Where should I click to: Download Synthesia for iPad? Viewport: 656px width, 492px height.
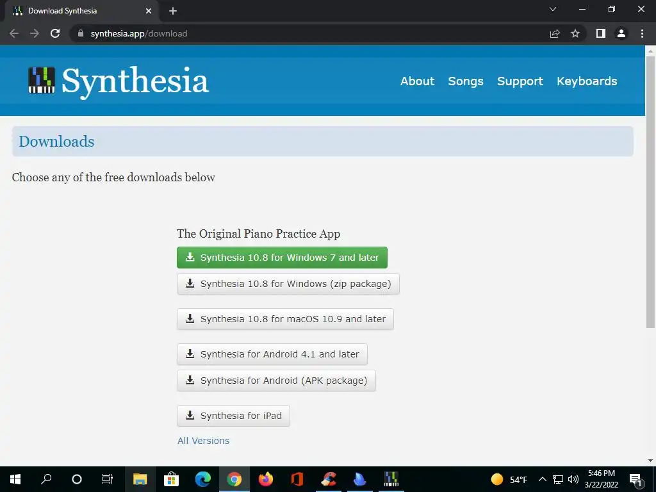[x=233, y=415]
